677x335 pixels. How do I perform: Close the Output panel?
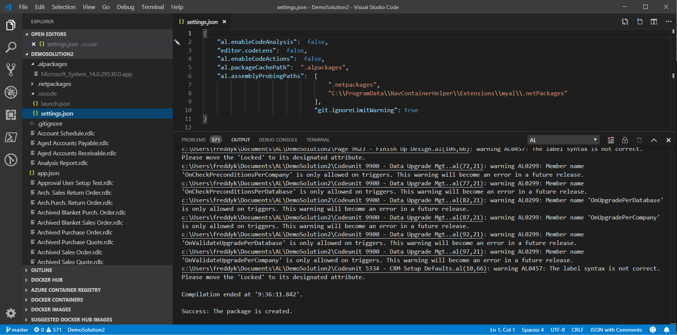pos(668,140)
